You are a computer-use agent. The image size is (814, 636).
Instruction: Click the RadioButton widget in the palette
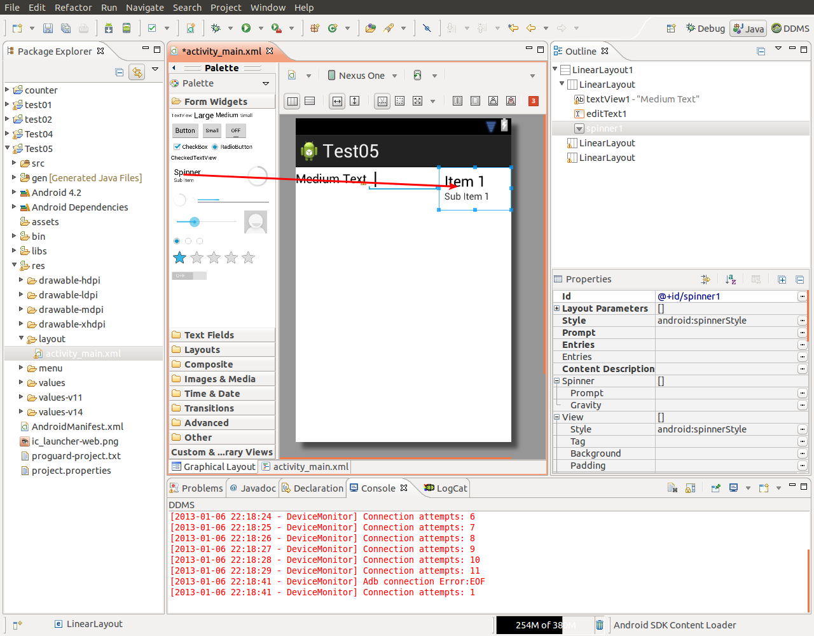click(x=232, y=147)
